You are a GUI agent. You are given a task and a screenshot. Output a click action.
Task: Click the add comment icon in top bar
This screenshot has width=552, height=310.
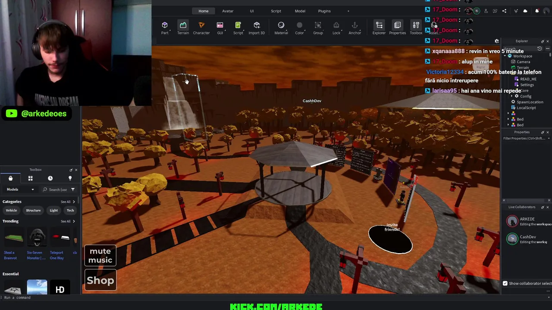pyautogui.click(x=495, y=11)
